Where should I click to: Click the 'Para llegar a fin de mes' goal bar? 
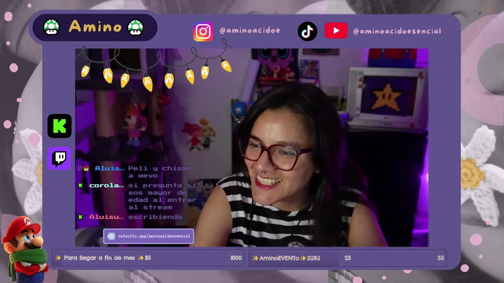(x=148, y=258)
